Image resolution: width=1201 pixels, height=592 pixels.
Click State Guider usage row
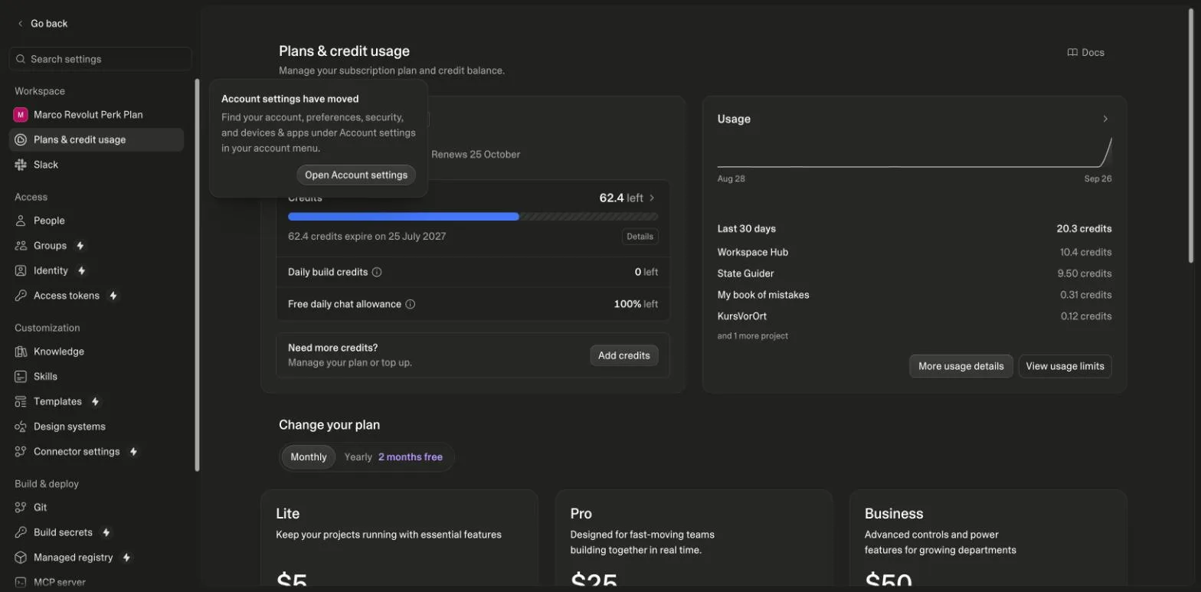click(x=915, y=273)
